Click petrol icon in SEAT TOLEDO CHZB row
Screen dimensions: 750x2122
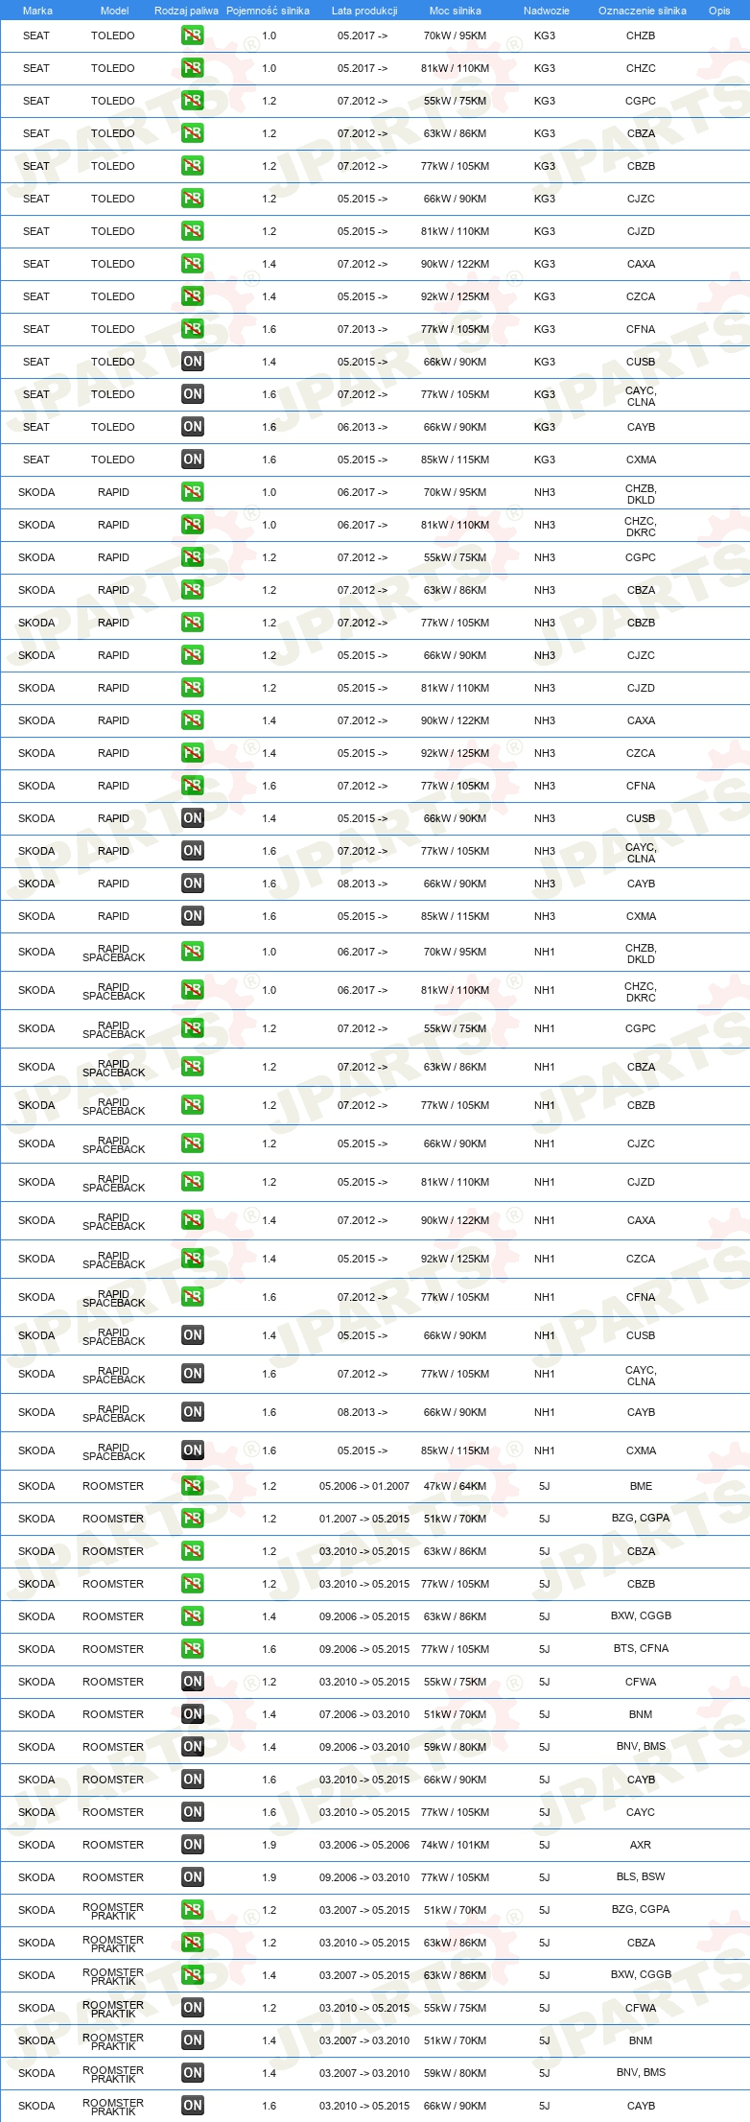(193, 35)
